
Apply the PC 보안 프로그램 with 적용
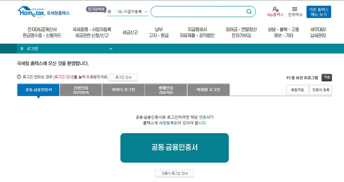(326, 77)
